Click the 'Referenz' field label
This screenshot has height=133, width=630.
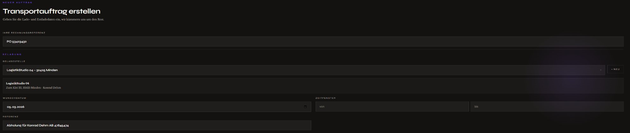click(x=11, y=117)
